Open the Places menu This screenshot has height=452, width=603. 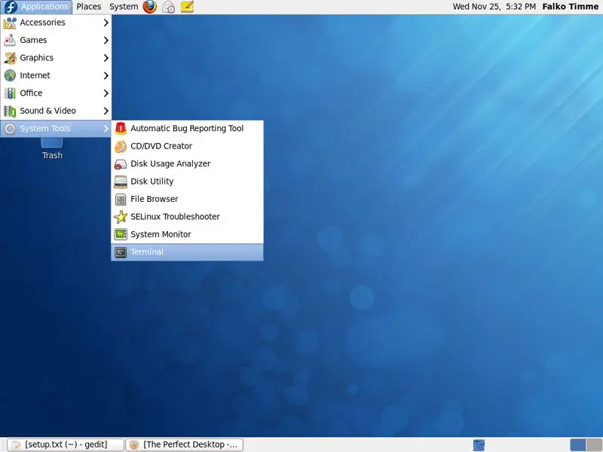pyautogui.click(x=88, y=7)
